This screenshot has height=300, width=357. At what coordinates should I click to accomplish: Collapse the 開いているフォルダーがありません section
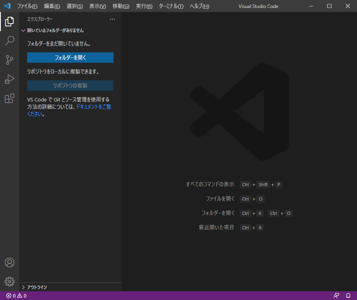(55, 30)
